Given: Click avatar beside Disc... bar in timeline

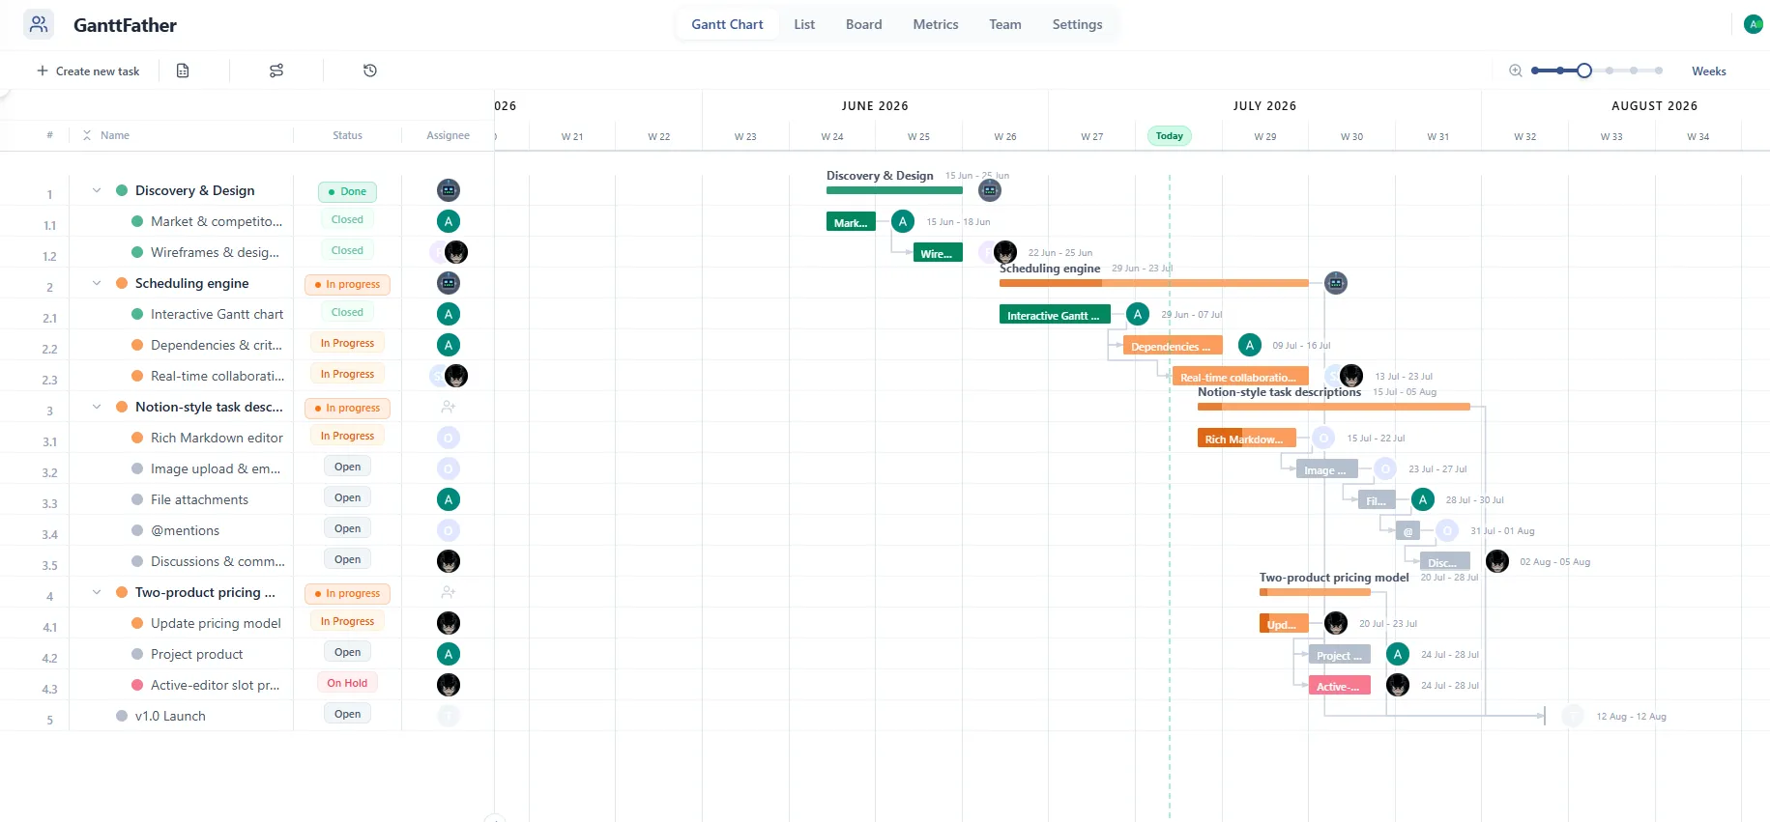Looking at the screenshot, I should 1497,561.
